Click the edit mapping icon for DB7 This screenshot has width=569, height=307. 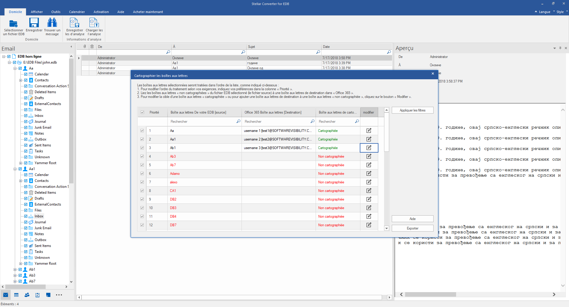(x=369, y=225)
